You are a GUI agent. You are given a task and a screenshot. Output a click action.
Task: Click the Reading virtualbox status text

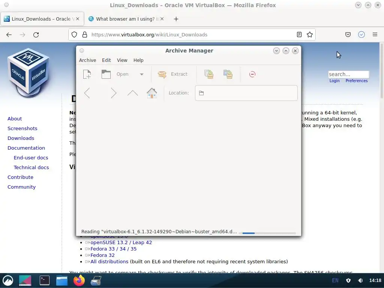pos(159,232)
